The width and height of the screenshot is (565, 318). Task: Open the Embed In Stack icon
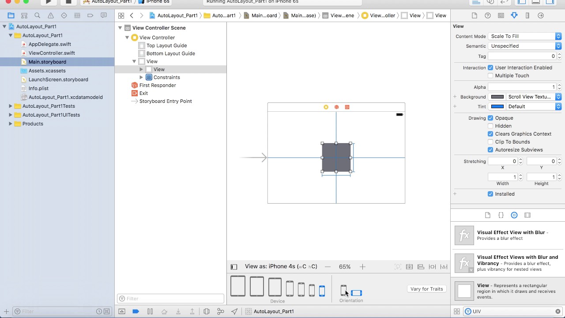point(409,267)
